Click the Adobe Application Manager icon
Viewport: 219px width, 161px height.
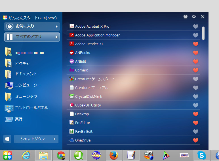point(72,35)
